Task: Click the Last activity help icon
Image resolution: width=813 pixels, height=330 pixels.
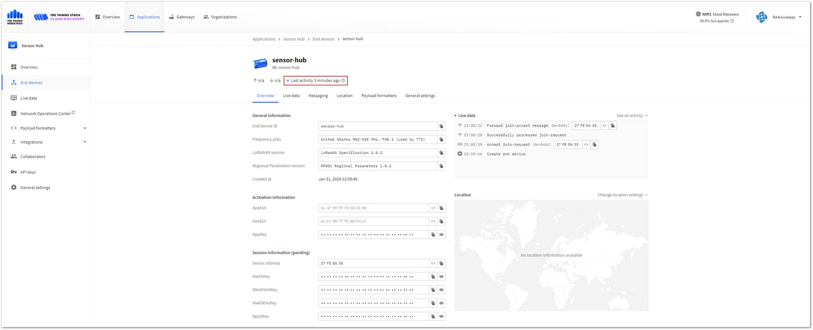Action: tap(343, 80)
